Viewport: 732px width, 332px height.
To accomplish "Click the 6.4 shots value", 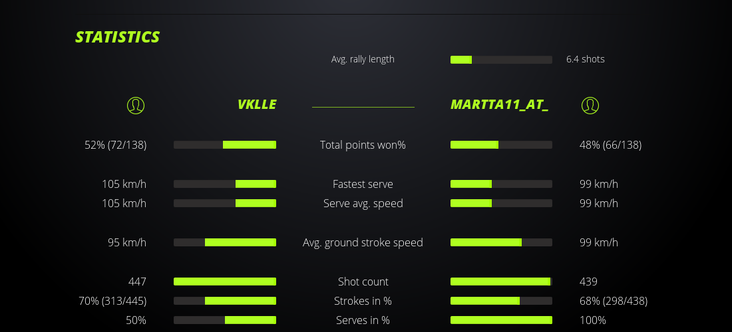I will click(x=586, y=59).
